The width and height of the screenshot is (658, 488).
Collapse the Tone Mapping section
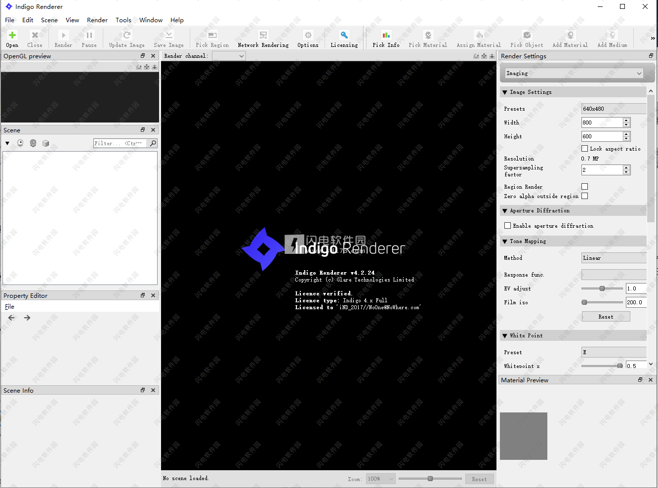(505, 242)
